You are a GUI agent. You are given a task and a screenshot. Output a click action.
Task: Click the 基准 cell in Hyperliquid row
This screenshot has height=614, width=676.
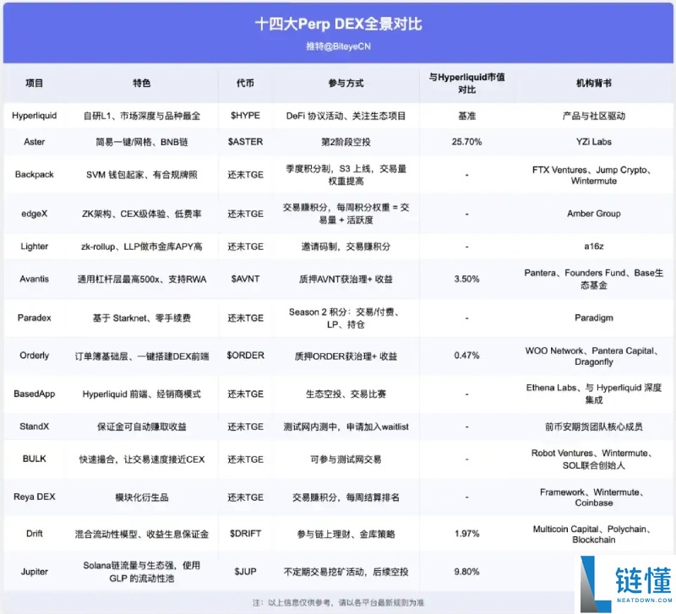click(x=466, y=116)
